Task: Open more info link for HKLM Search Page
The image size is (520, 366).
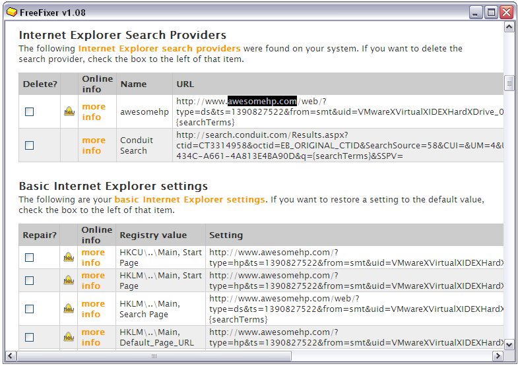Action: click(93, 309)
